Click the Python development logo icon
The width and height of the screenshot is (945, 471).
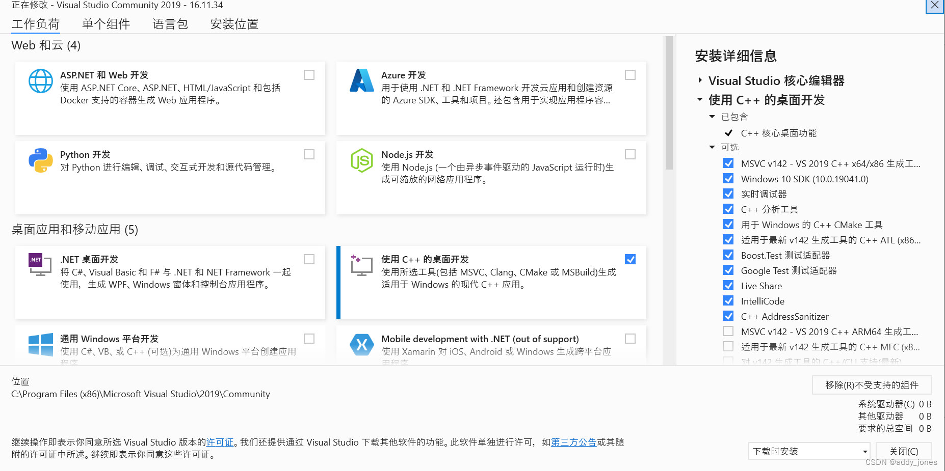41,160
